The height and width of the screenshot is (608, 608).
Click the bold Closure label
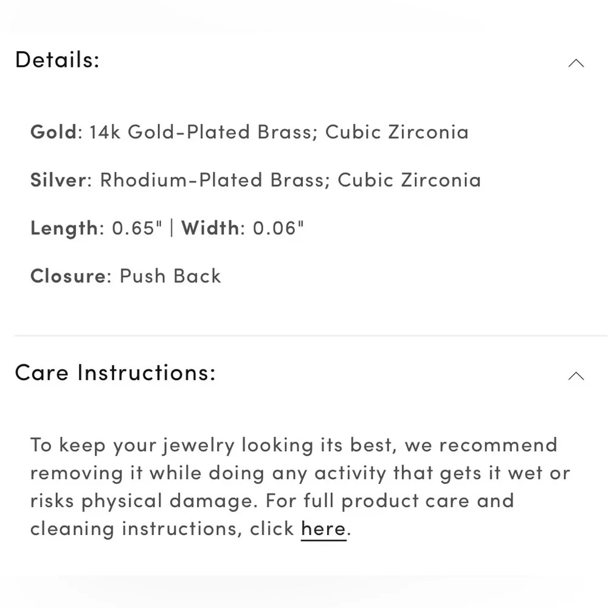(x=67, y=276)
